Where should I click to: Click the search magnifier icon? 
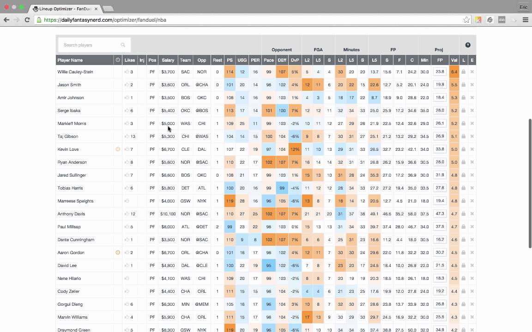(x=123, y=45)
